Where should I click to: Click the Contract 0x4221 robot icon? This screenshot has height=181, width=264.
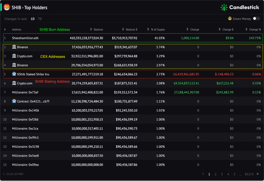[x=14, y=101]
